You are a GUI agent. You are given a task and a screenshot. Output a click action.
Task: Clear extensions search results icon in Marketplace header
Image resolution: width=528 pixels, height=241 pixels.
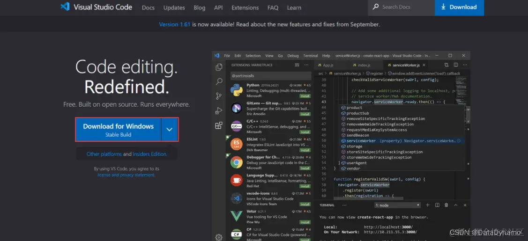[297, 65]
